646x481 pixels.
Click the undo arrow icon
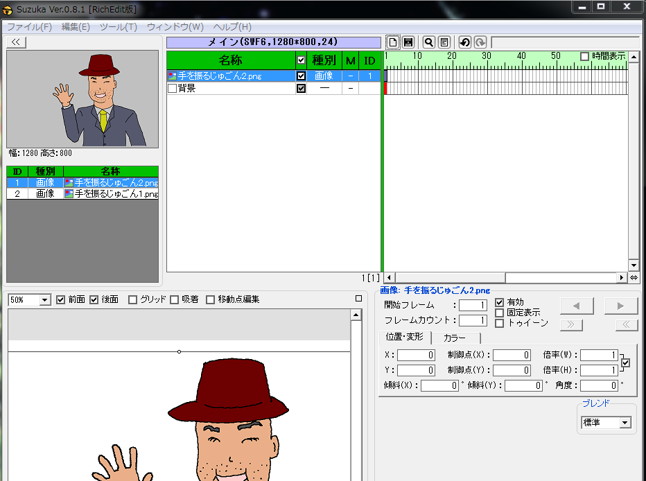pyautogui.click(x=465, y=42)
